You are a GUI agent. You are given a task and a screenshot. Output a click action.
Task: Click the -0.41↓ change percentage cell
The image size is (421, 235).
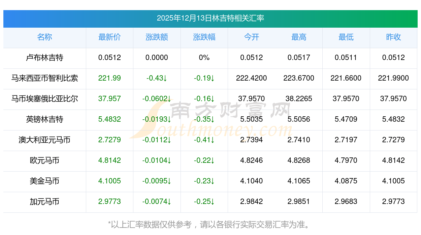(204, 140)
